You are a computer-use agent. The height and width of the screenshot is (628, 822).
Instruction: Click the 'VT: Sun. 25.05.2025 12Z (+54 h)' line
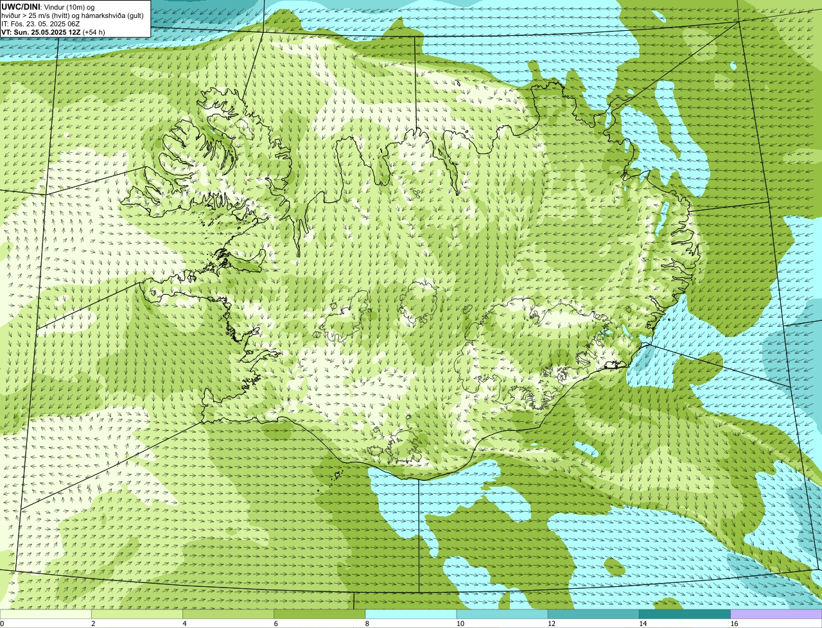53,32
